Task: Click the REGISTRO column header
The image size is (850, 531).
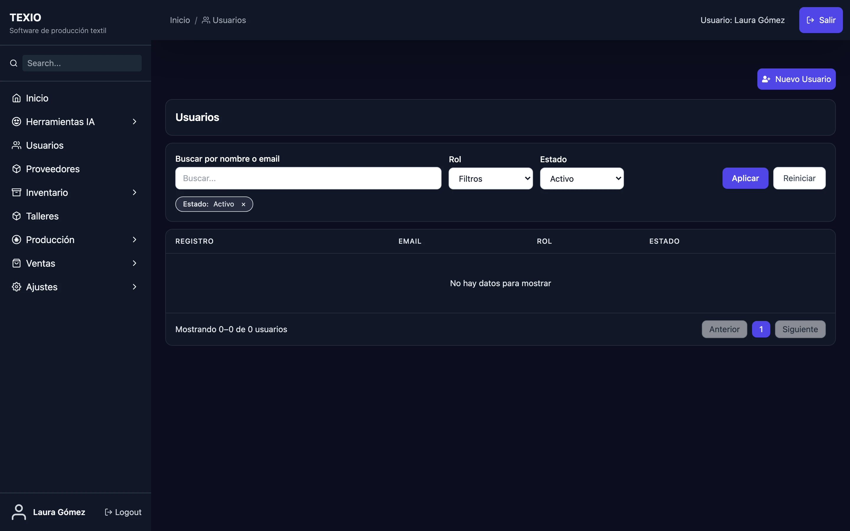Action: 194,241
